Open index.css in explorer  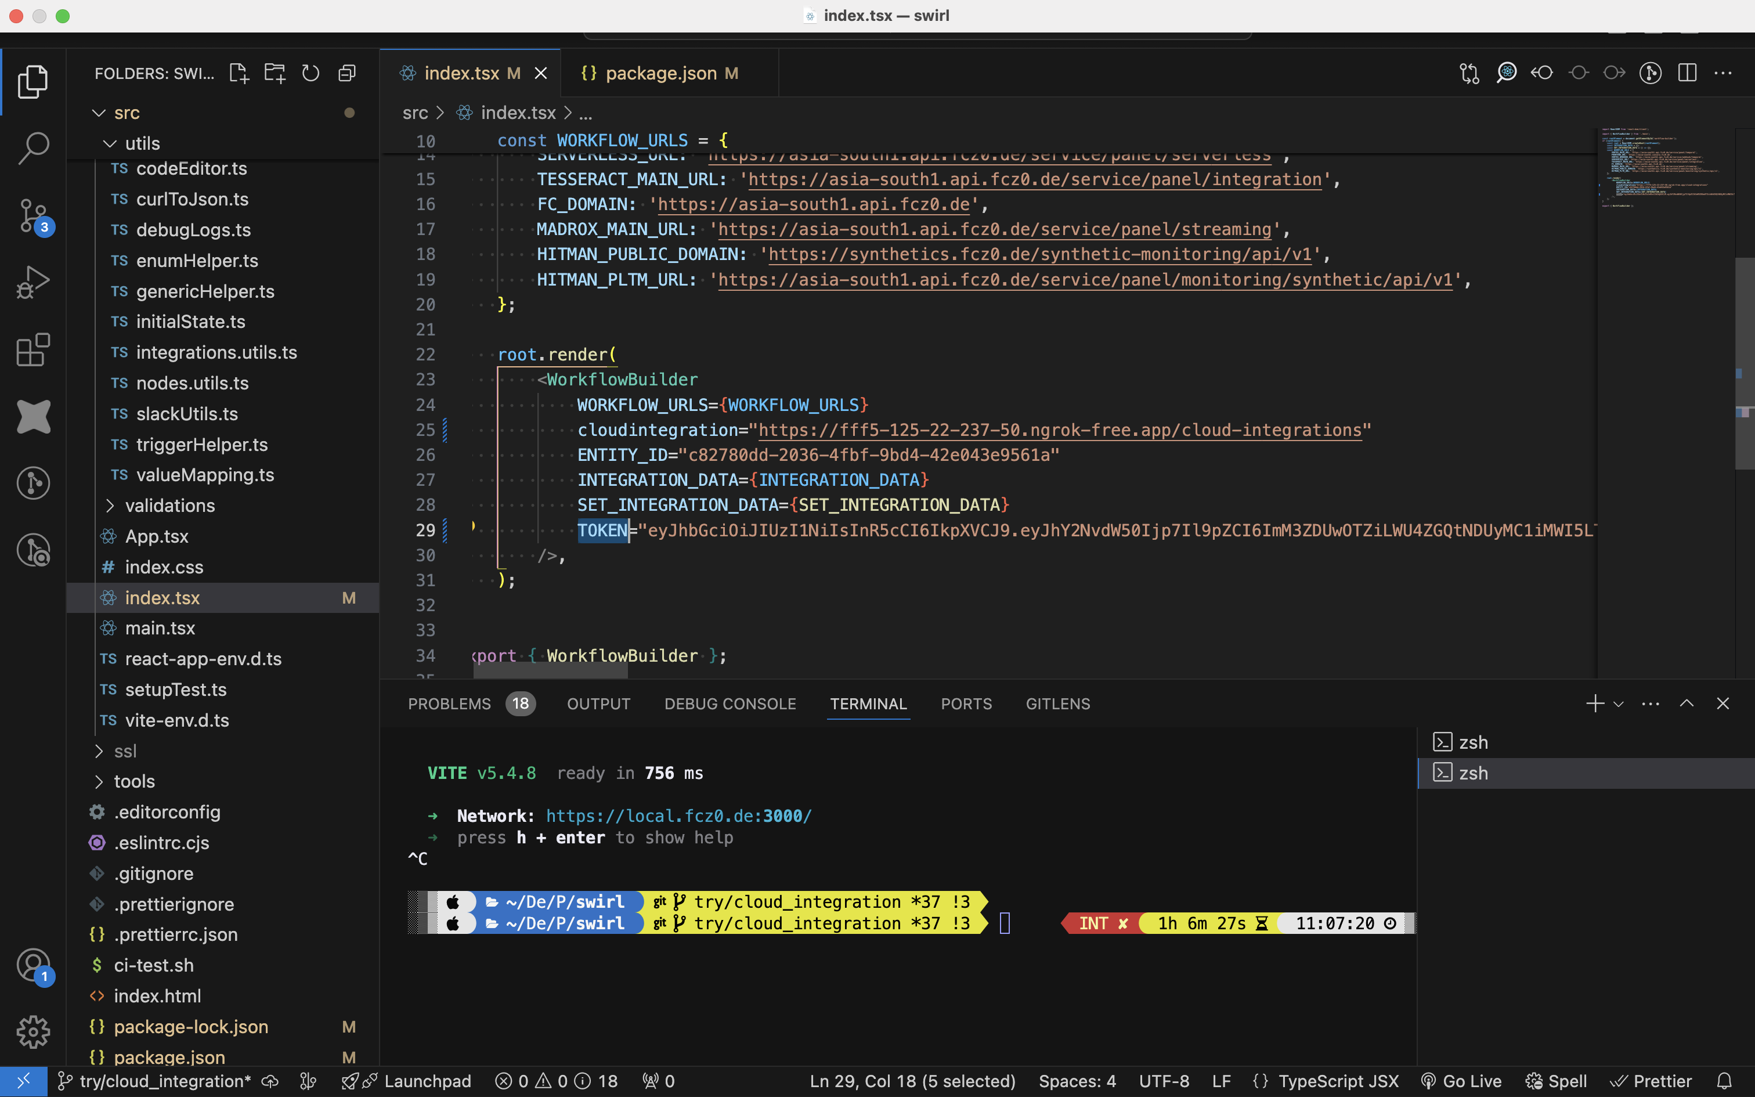pyautogui.click(x=223, y=566)
